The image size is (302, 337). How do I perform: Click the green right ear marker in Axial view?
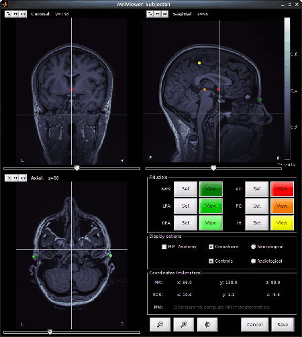click(x=111, y=256)
